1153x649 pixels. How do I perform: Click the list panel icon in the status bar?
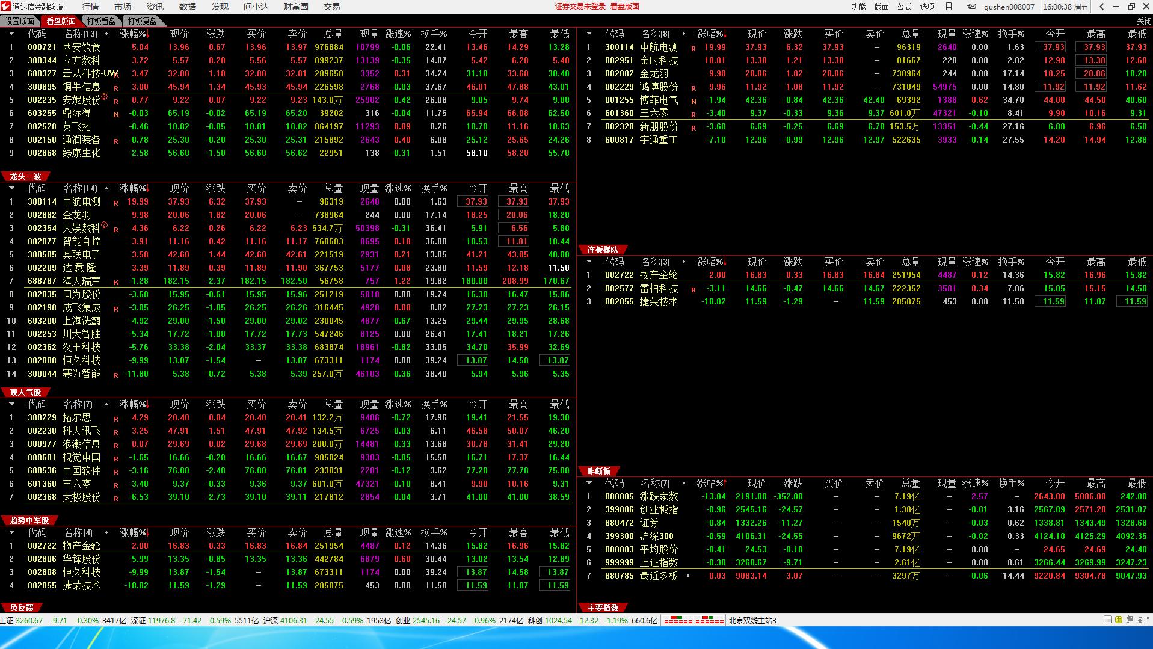click(1108, 620)
